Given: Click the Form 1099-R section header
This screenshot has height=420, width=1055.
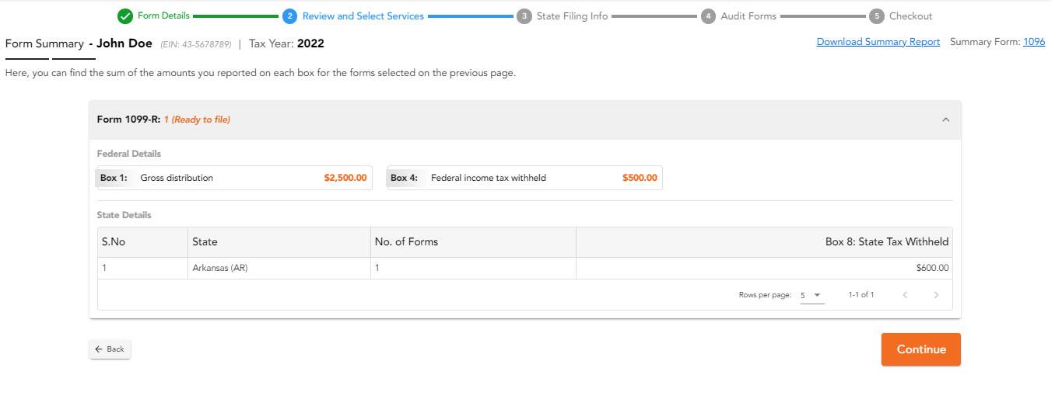Looking at the screenshot, I should coord(525,120).
